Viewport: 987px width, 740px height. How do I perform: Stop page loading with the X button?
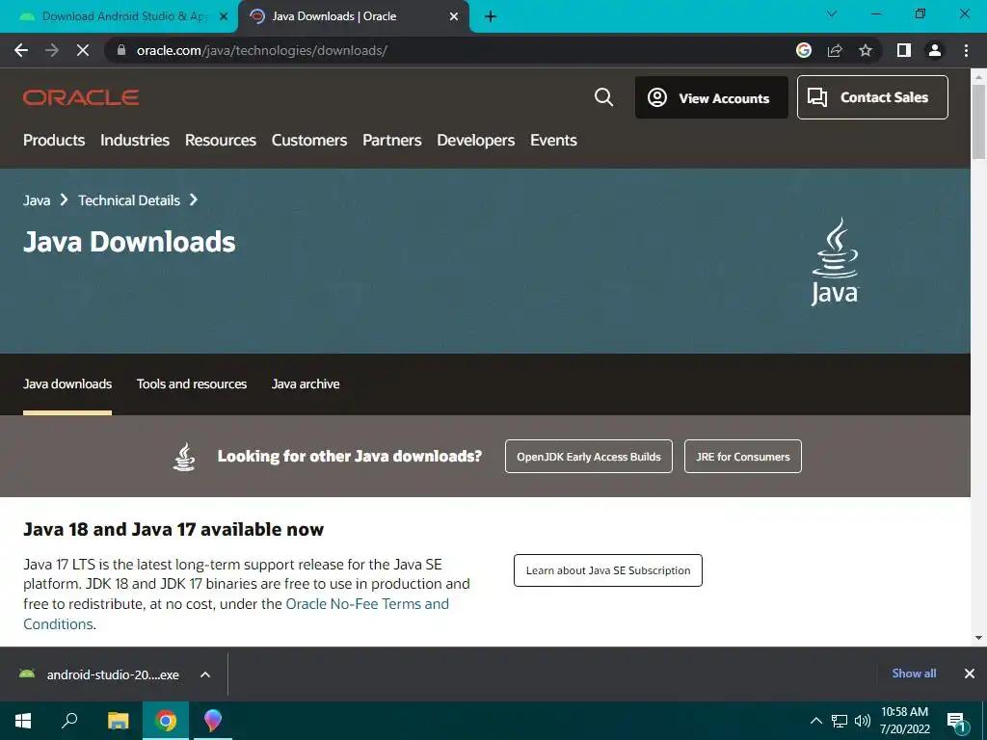click(83, 50)
